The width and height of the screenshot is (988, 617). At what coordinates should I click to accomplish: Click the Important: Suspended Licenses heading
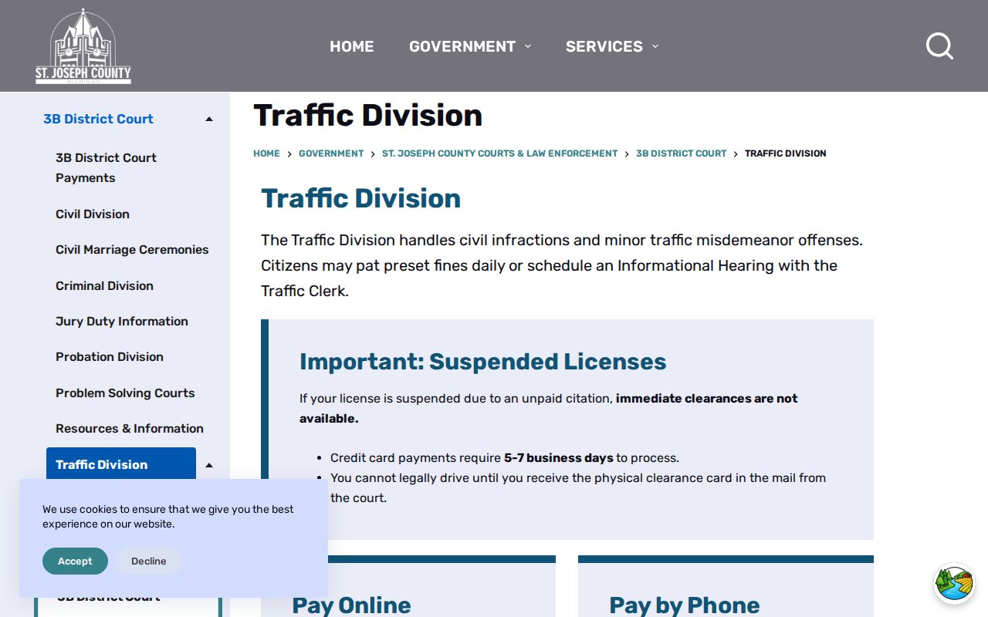click(x=482, y=362)
